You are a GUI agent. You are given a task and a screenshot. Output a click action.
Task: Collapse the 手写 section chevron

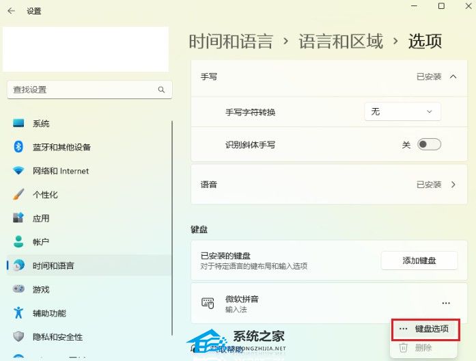(453, 77)
